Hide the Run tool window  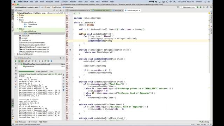click(x=63, y=58)
